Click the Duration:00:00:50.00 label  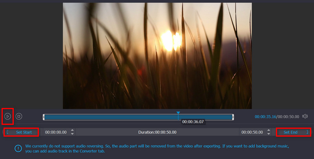tap(157, 132)
